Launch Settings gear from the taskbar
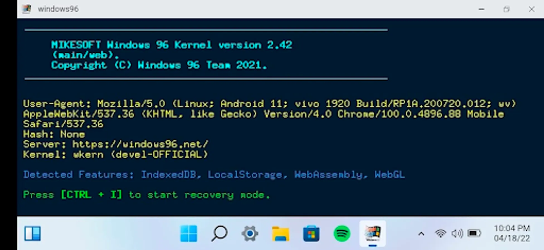The height and width of the screenshot is (250, 544). tap(250, 233)
